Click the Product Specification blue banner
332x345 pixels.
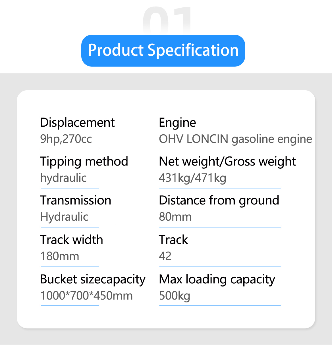(x=163, y=51)
